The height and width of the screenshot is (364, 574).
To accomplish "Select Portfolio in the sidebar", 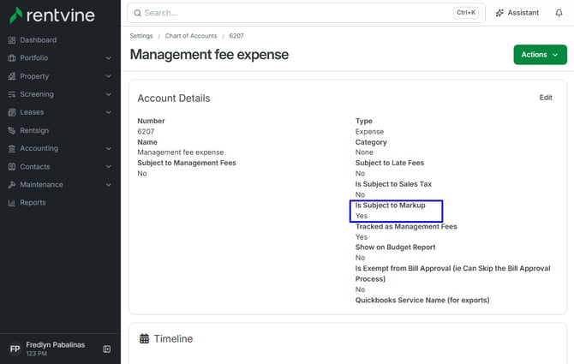I will coord(34,58).
